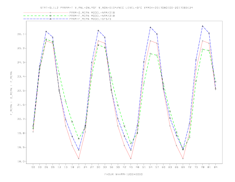Image resolution: width=235 pixels, height=182 pixels.
Task: Click x-axis forecast hour label 18
Action: coord(72,167)
